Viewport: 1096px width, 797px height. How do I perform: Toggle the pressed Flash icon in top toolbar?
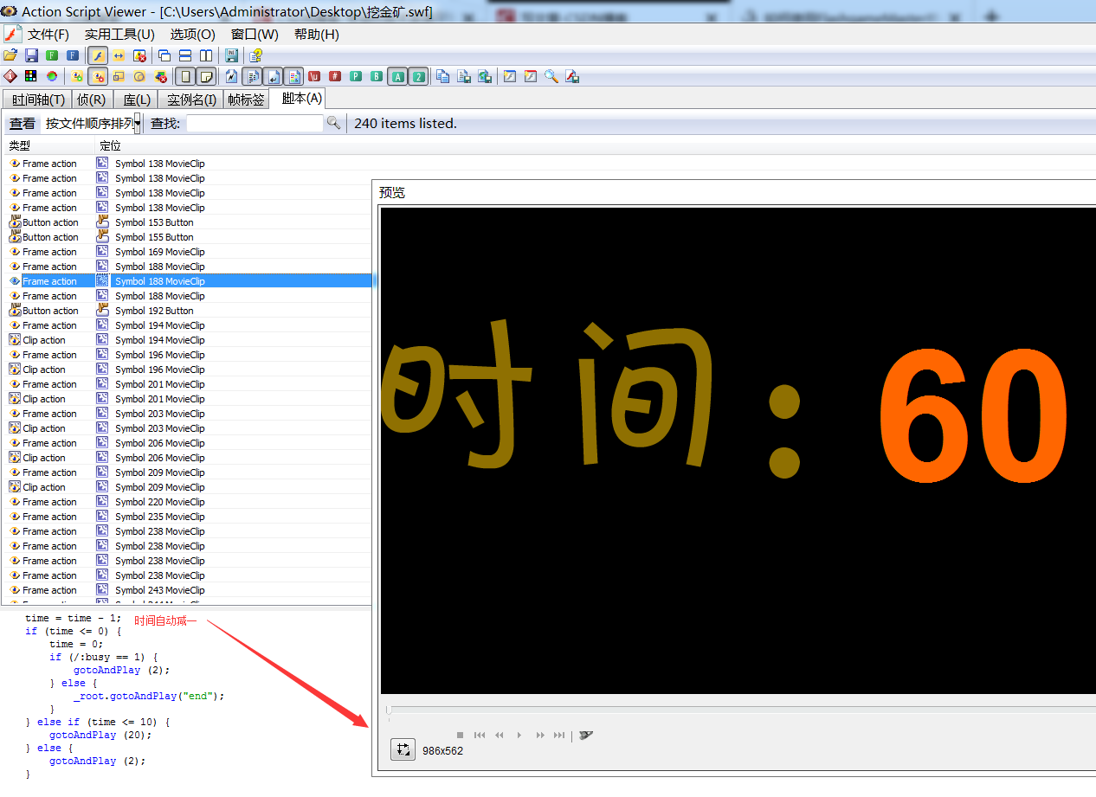(98, 55)
